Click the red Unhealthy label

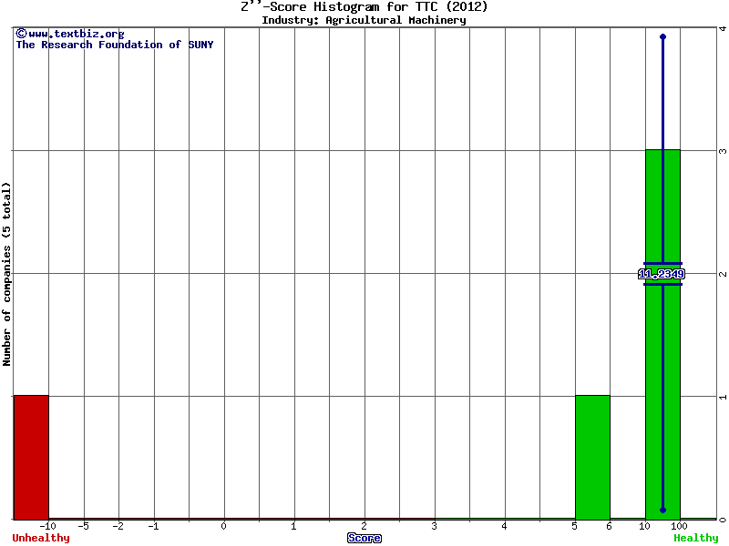(x=41, y=538)
